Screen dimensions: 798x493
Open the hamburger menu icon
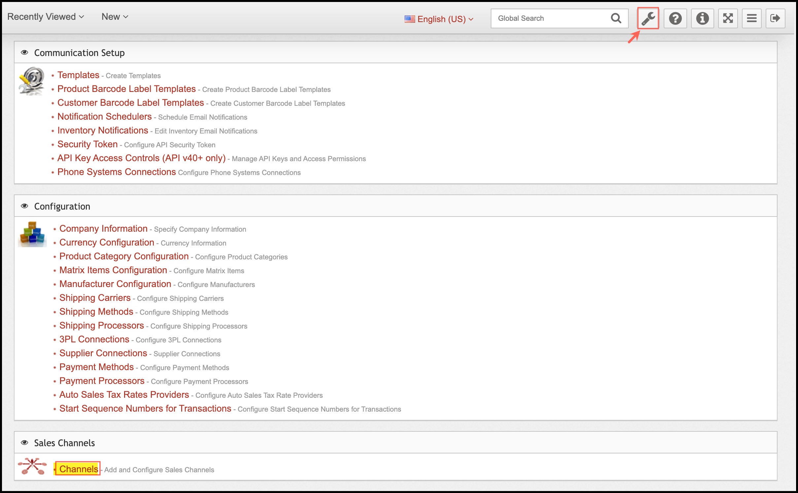(751, 18)
